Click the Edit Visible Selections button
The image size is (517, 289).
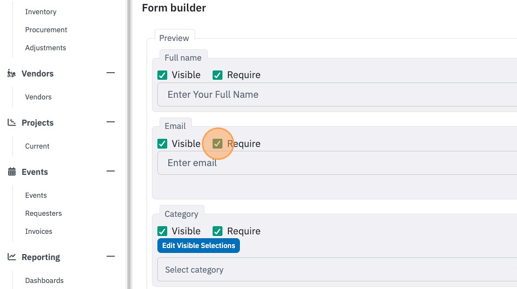(x=198, y=245)
